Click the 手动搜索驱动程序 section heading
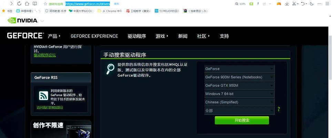Screen dimensions: 332x138 pos(125,55)
